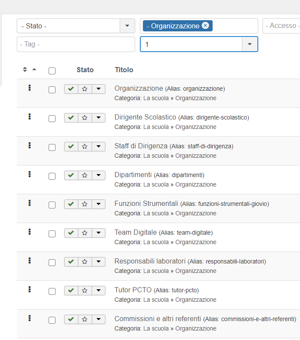The width and height of the screenshot is (300, 340).
Task: Click into the Tag filter field
Action: pos(76,44)
